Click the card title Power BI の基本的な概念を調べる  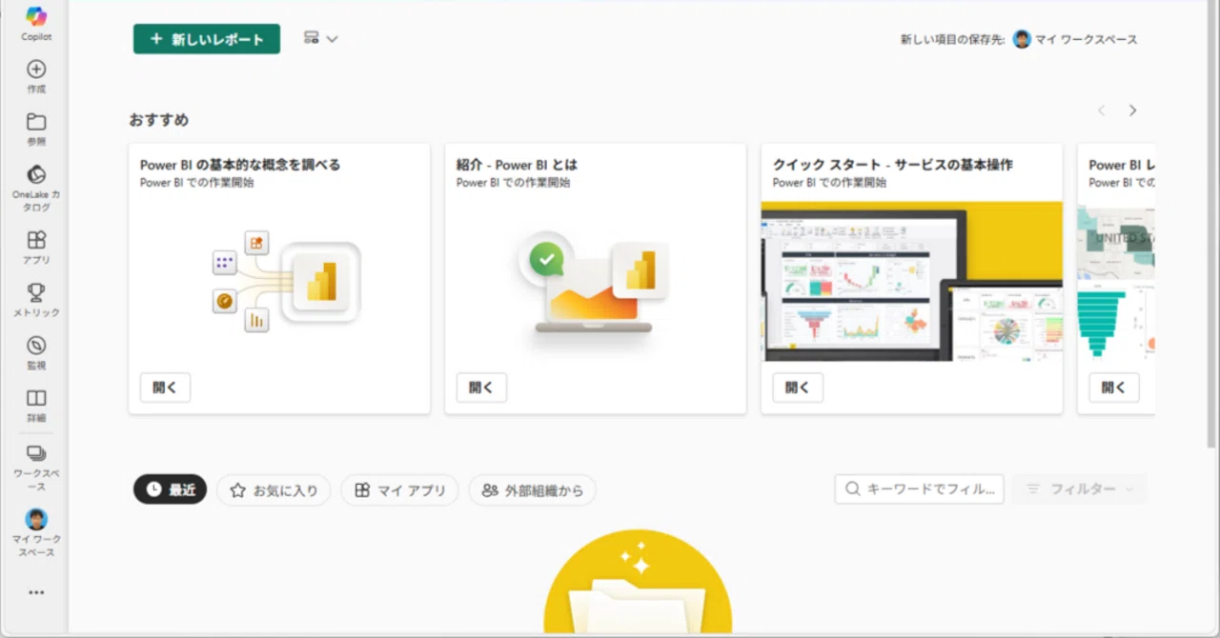[x=240, y=165]
